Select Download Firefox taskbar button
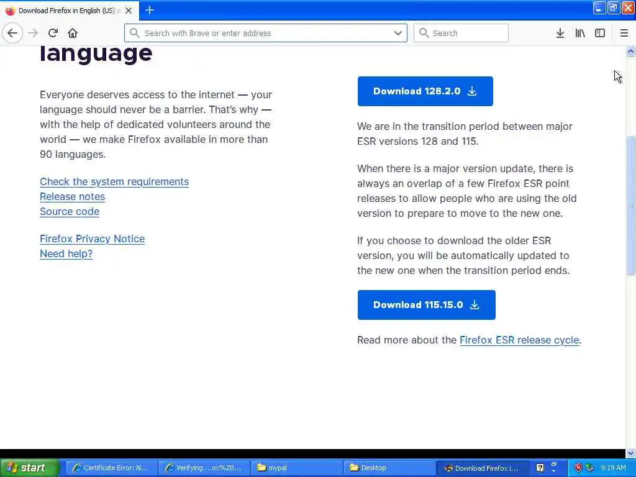Screen dimensions: 636x477 click(481, 468)
